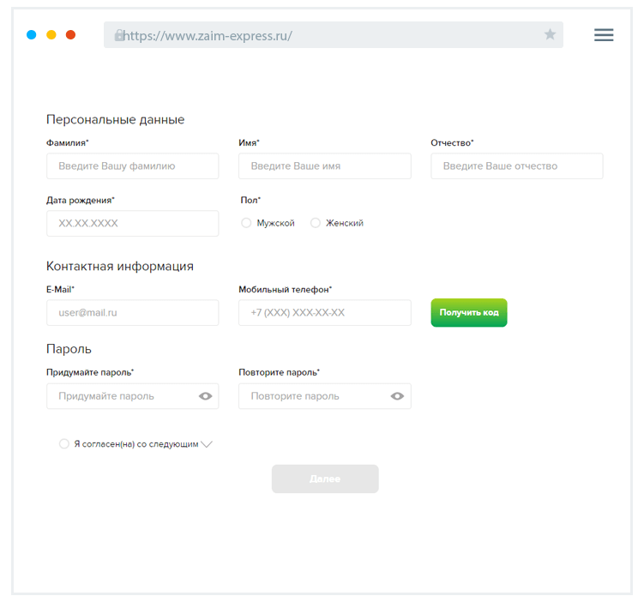Select the Отчество input field
Image resolution: width=644 pixels, height=608 pixels.
pos(517,166)
